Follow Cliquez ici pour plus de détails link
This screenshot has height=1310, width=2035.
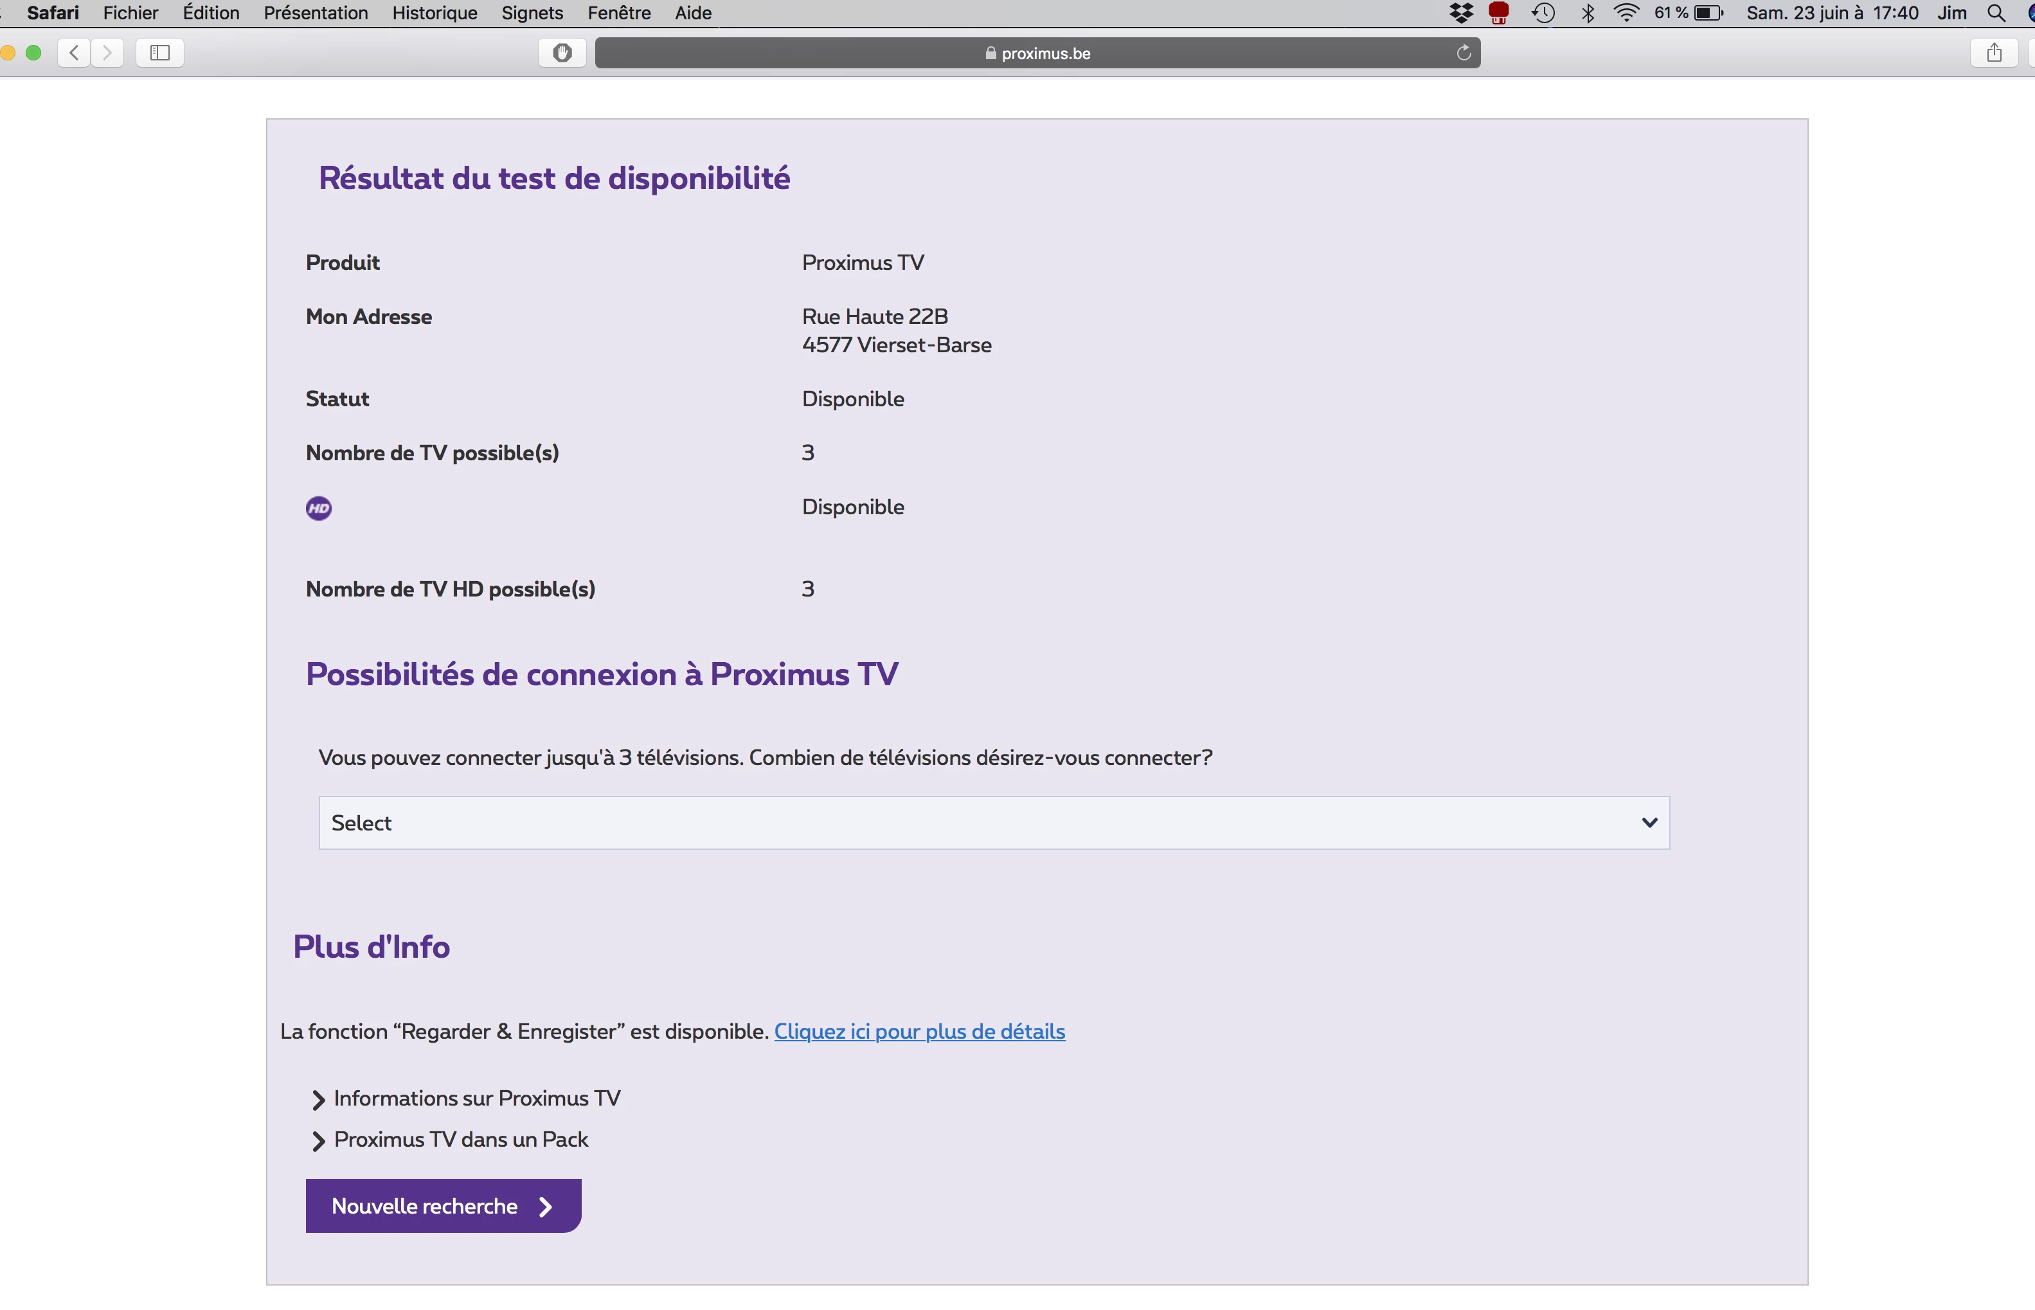pyautogui.click(x=919, y=1031)
